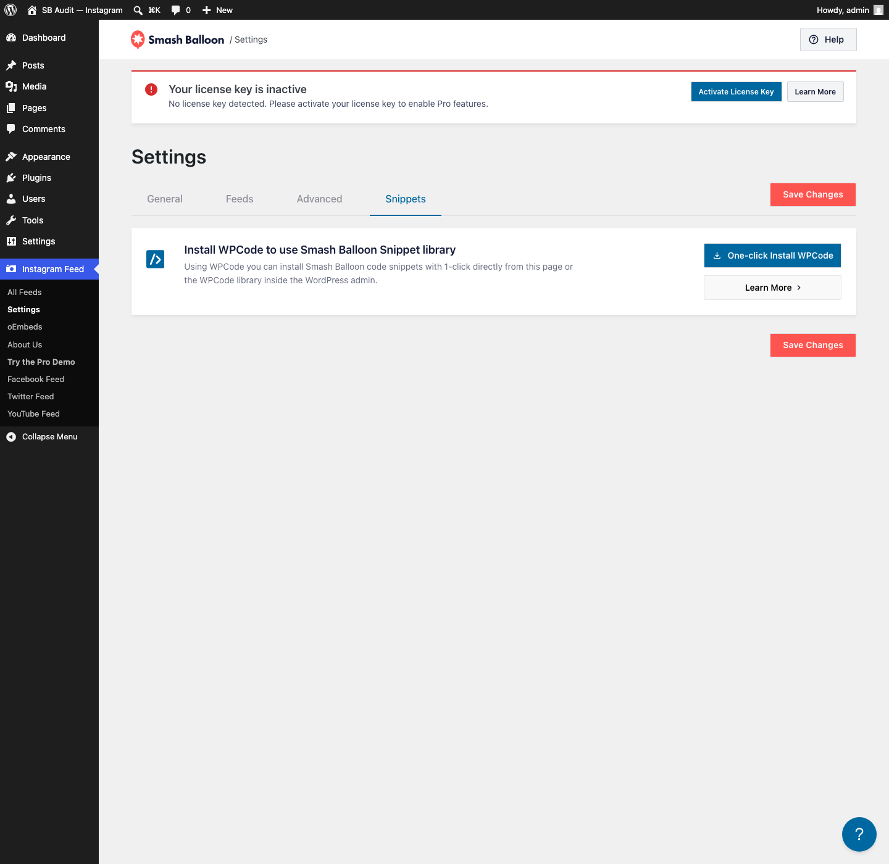Open All Feeds submenu item
The height and width of the screenshot is (864, 889).
pos(25,292)
